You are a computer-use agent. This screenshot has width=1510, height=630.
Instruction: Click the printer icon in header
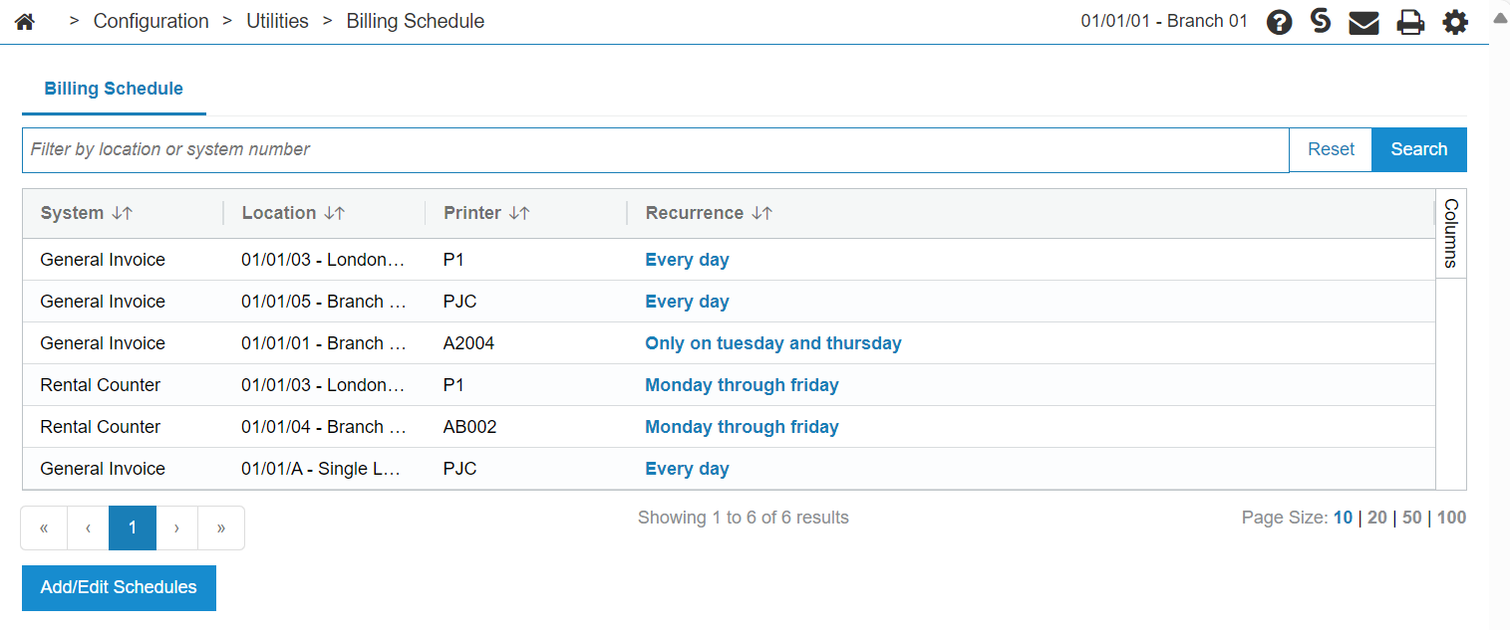pyautogui.click(x=1410, y=22)
